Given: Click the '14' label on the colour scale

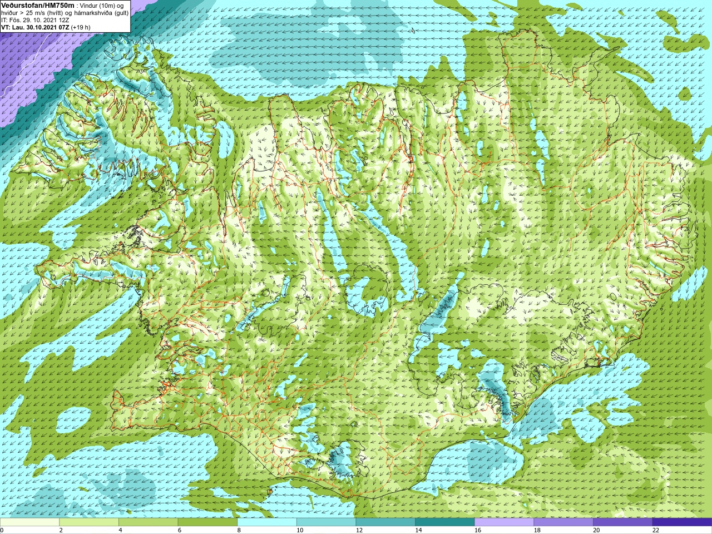Looking at the screenshot, I should 419,530.
